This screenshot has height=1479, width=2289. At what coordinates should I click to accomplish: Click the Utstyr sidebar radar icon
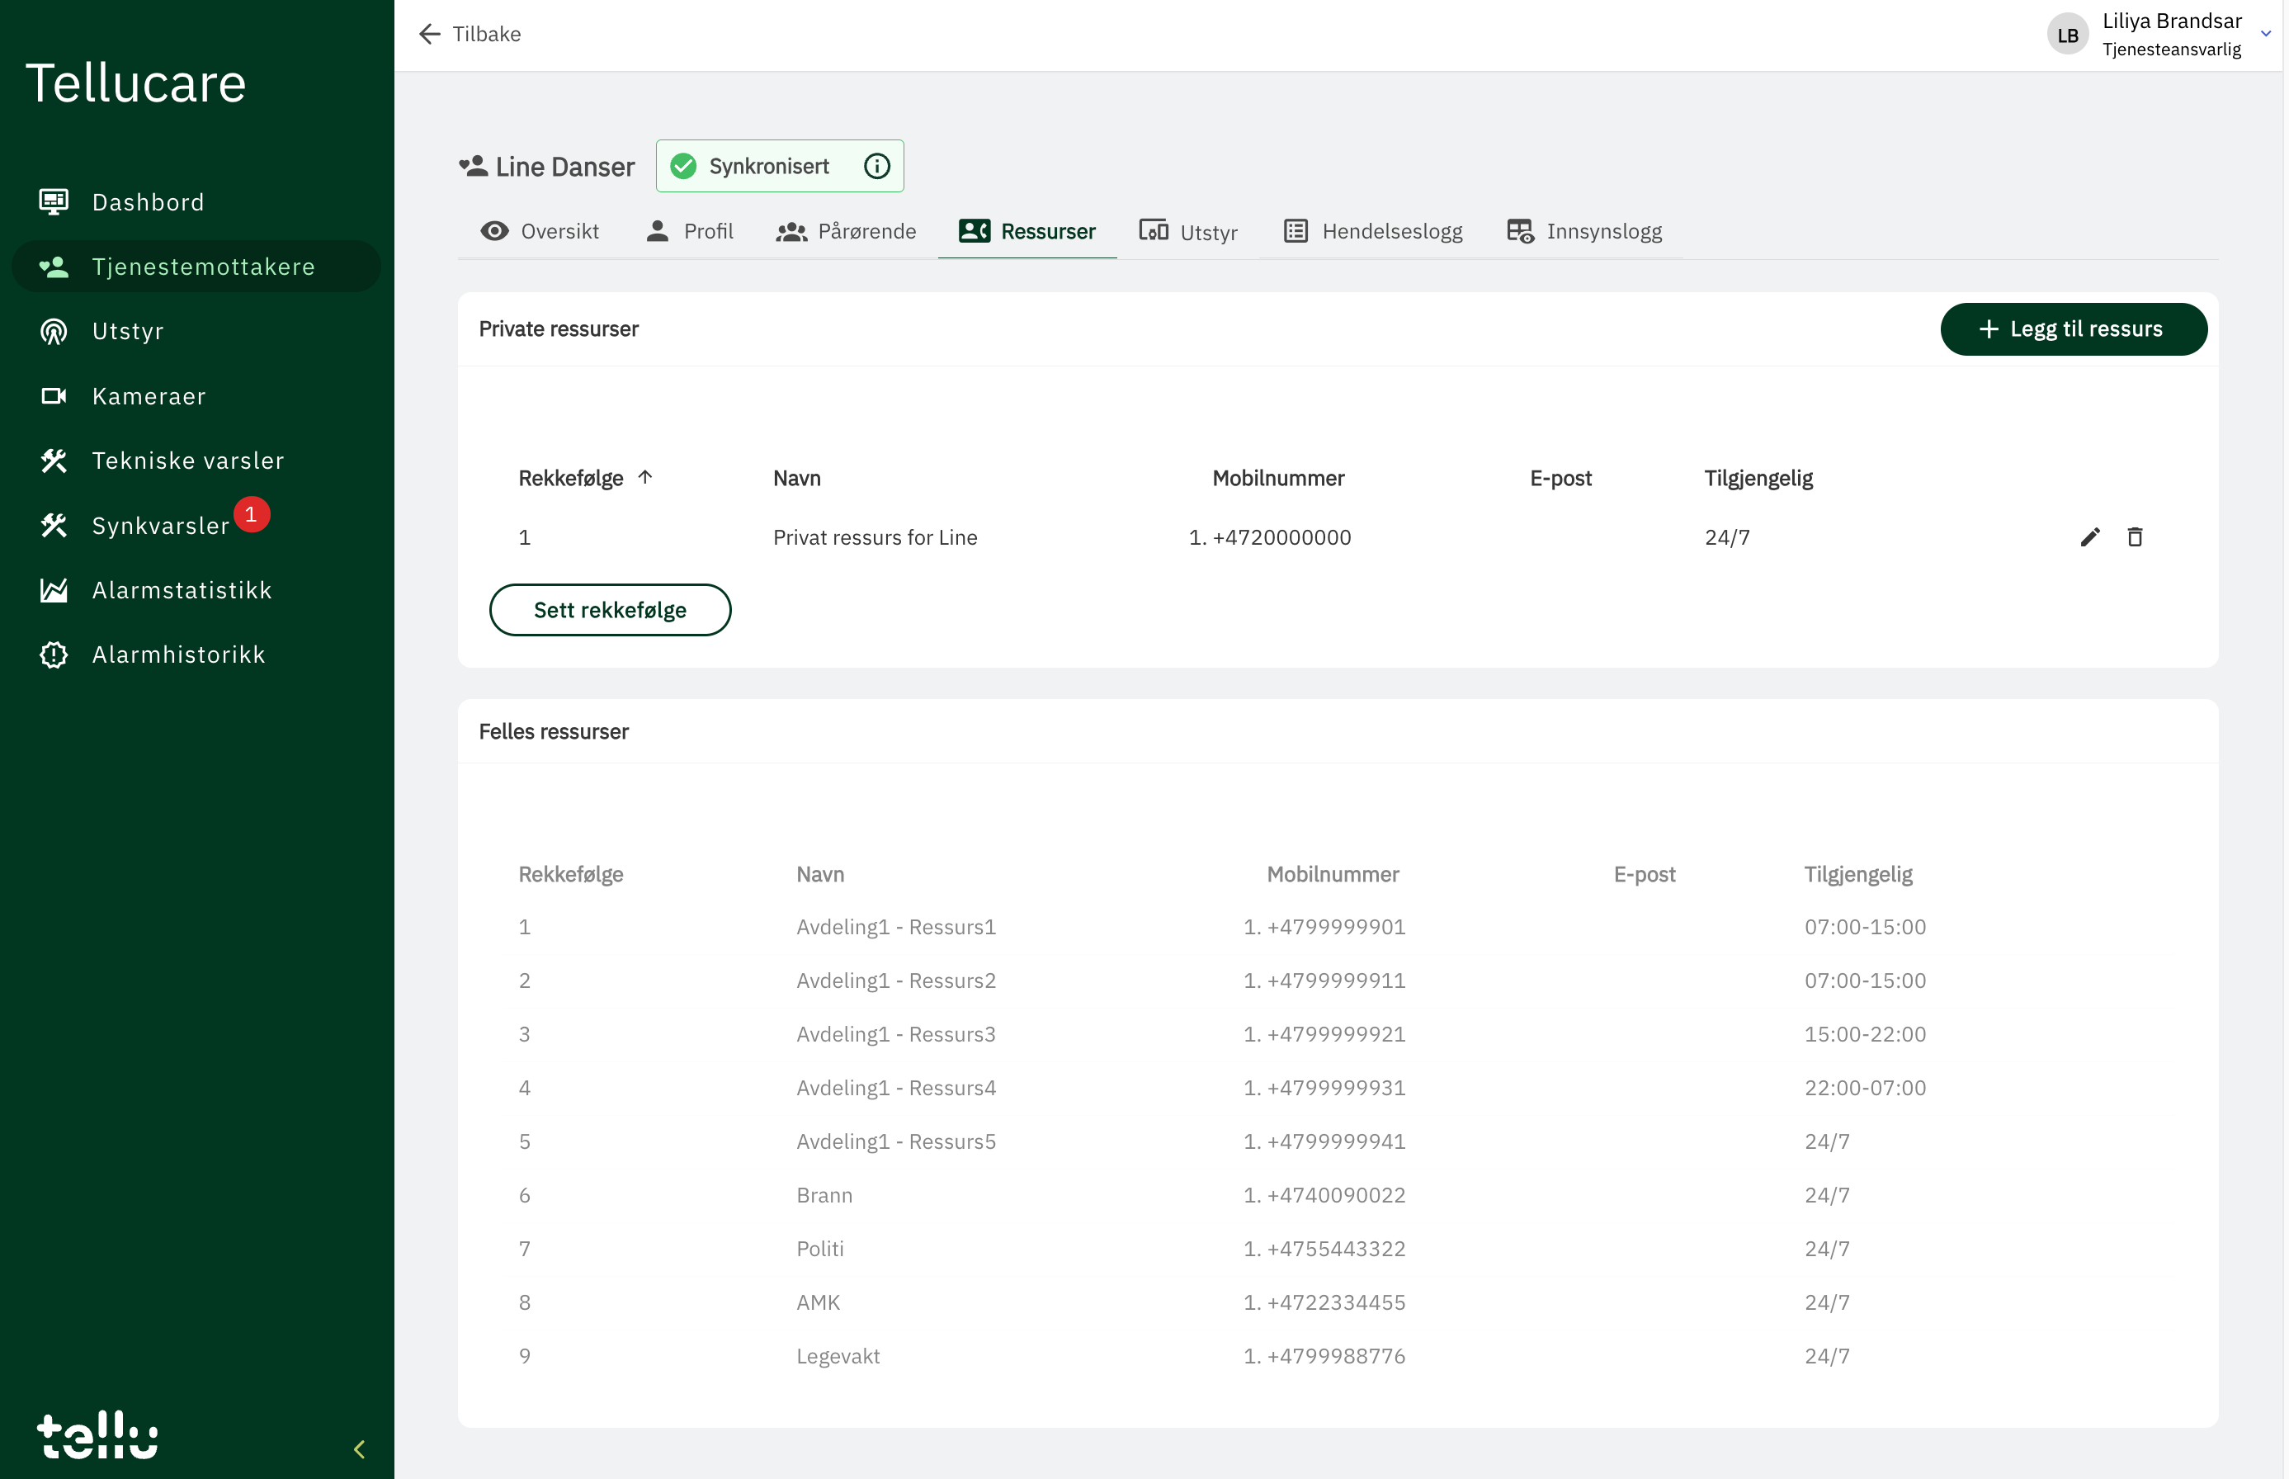54,331
